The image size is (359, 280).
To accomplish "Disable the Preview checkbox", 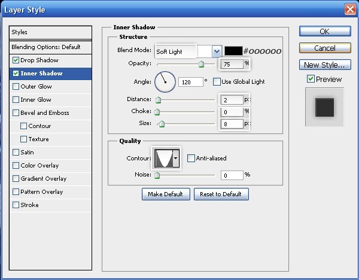I will click(311, 79).
